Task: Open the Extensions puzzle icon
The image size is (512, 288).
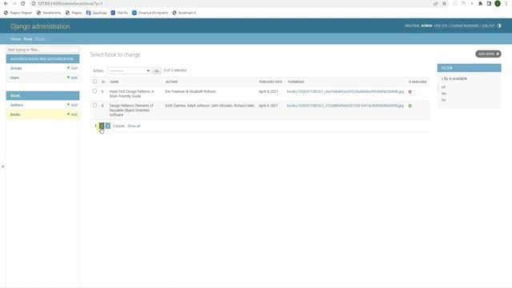Action: [480, 3]
